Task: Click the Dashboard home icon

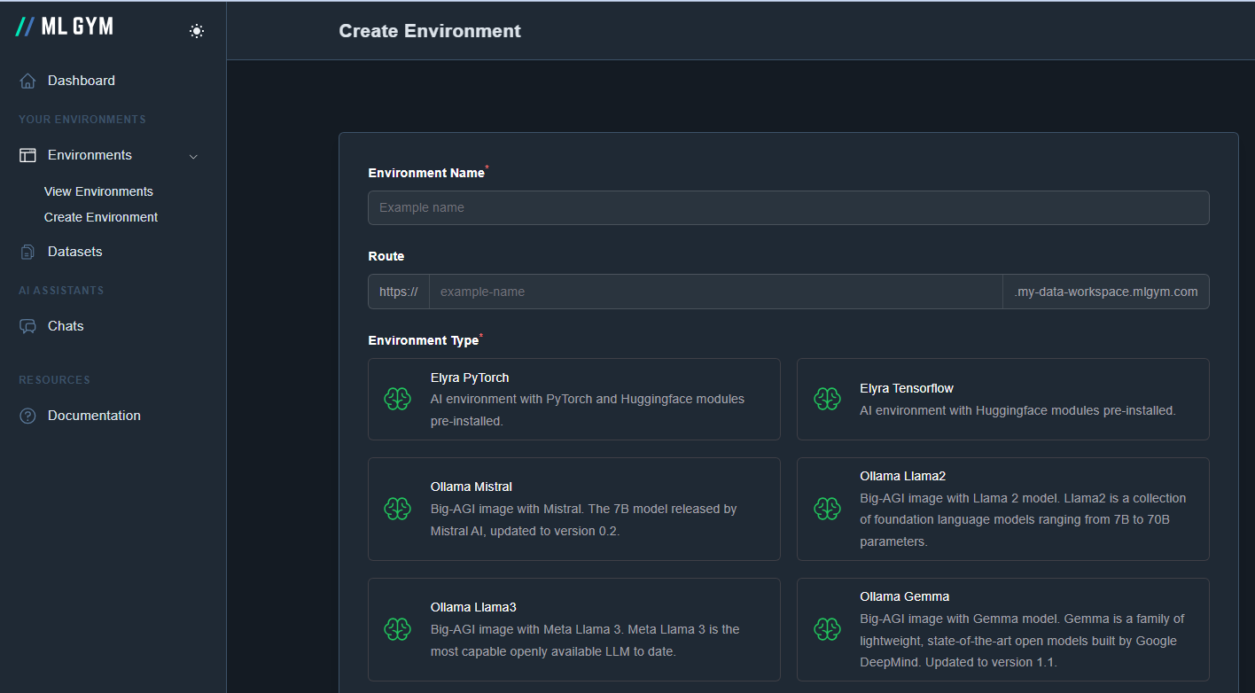Action: coord(27,80)
